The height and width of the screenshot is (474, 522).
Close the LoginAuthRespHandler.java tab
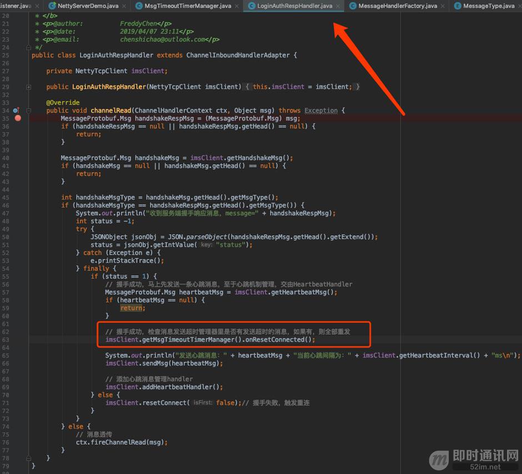[338, 6]
